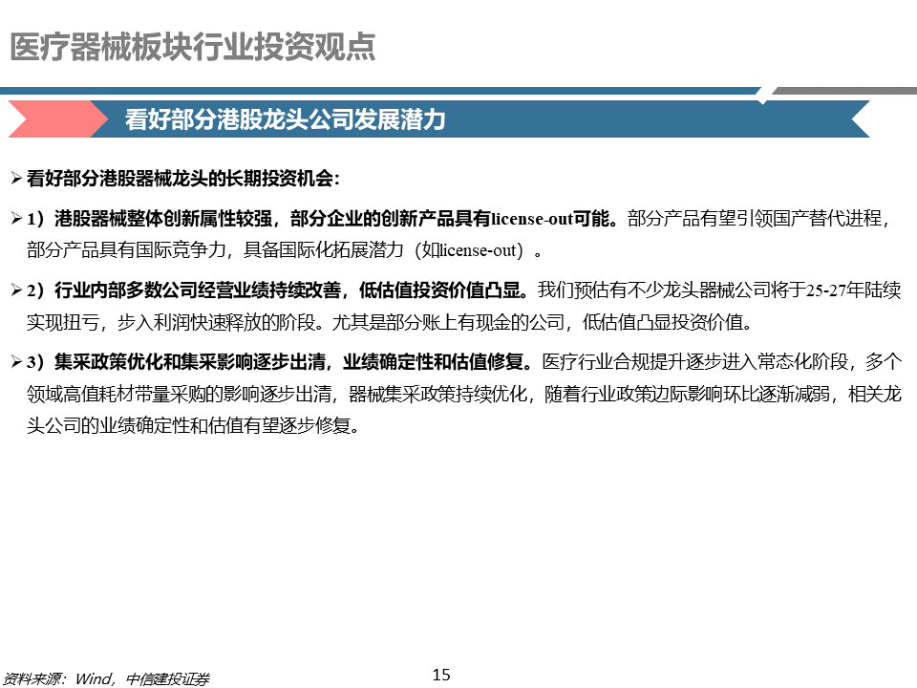The width and height of the screenshot is (917, 688).
Task: Click the text 部分产品具有国际竞争力
Action: tap(126, 250)
